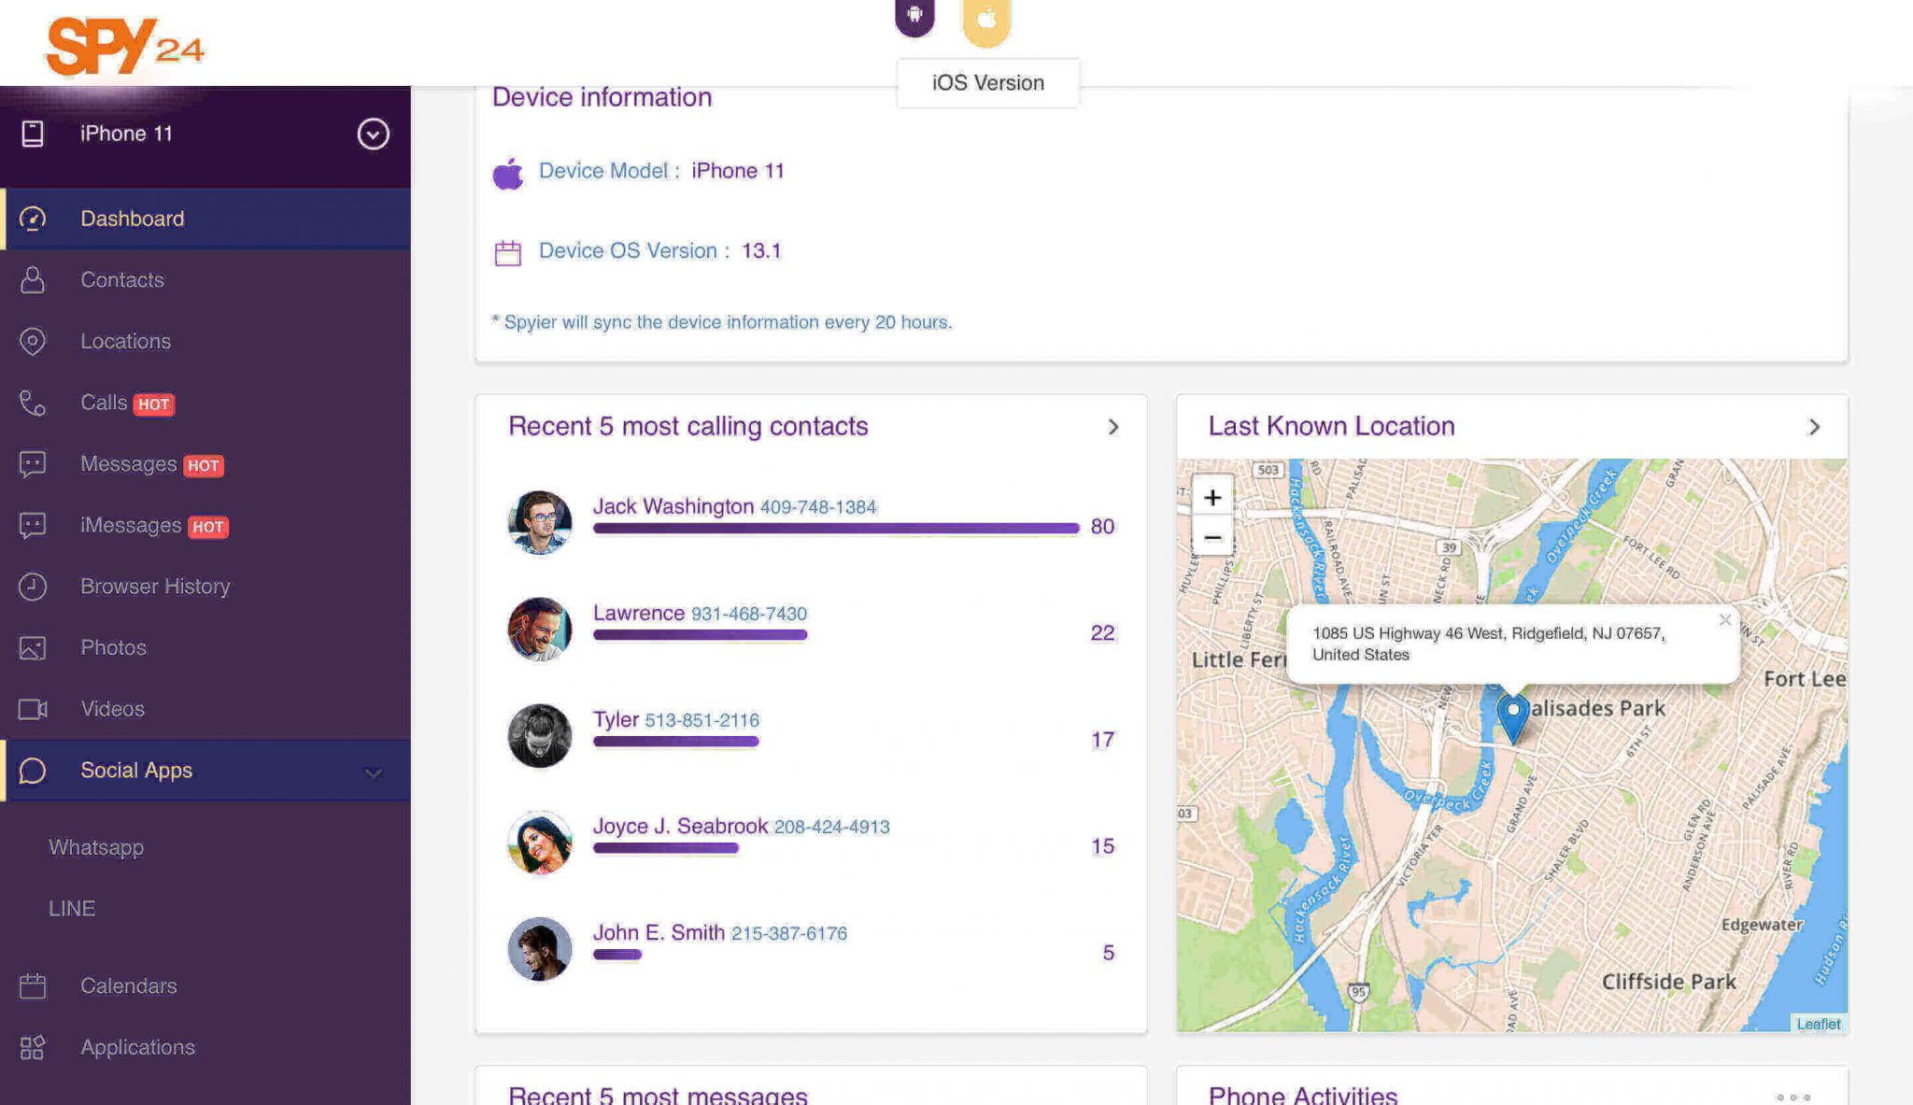
Task: Click the iMessages chat bubble icon
Action: click(33, 525)
